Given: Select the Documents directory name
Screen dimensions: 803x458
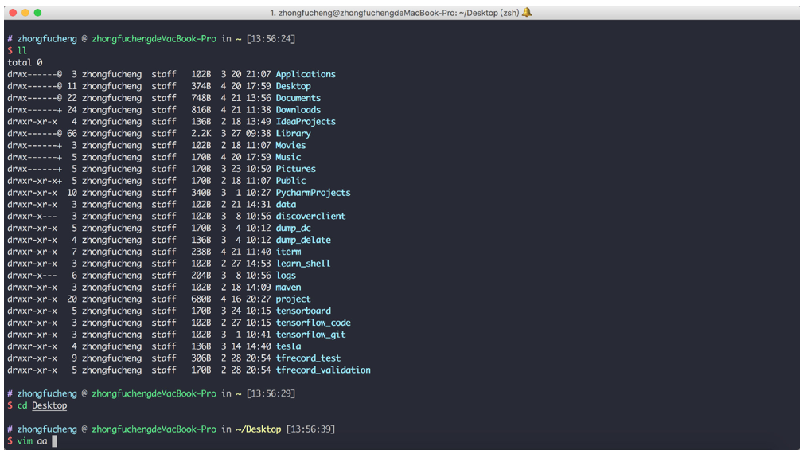Looking at the screenshot, I should (x=298, y=98).
